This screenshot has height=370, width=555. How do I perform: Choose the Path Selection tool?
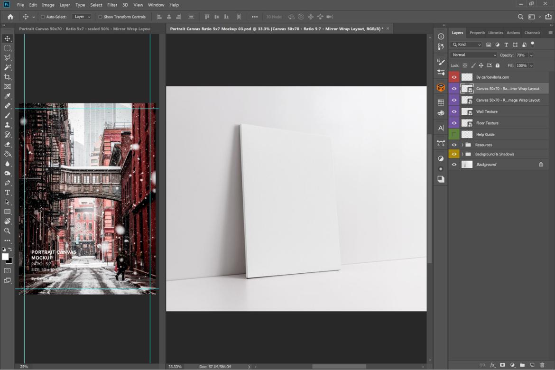point(7,202)
